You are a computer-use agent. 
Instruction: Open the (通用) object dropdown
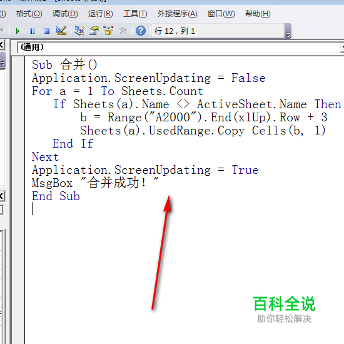point(181,47)
